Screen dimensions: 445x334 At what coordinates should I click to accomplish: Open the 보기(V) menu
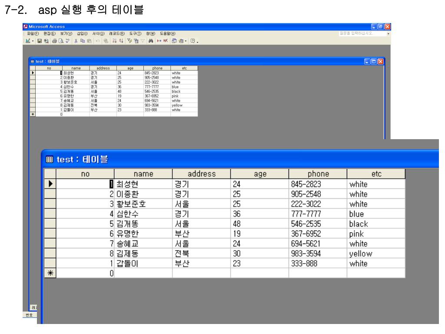click(66, 33)
